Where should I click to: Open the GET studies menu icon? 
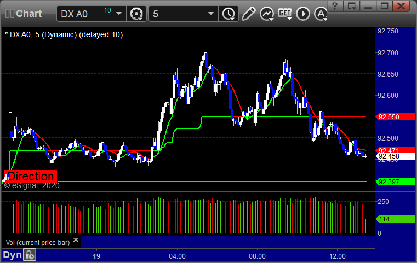point(285,14)
